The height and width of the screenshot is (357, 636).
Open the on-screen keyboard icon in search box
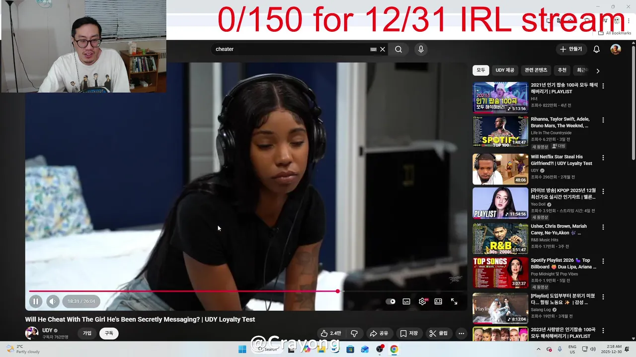pos(373,49)
